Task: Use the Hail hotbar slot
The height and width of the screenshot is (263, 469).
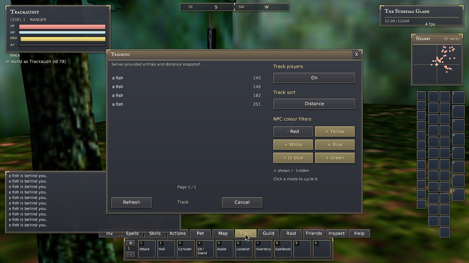Action: tap(166, 249)
